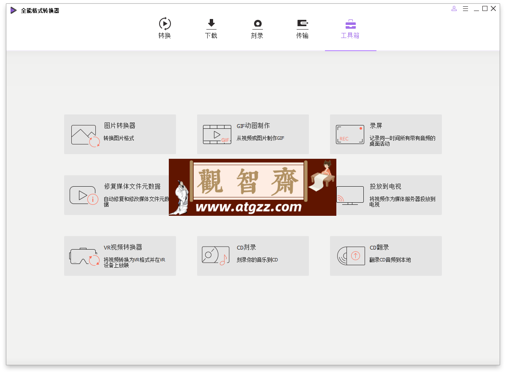Image resolution: width=506 pixels, height=375 pixels.
Task: Click the CD刻录 title text
Action: [x=246, y=247]
